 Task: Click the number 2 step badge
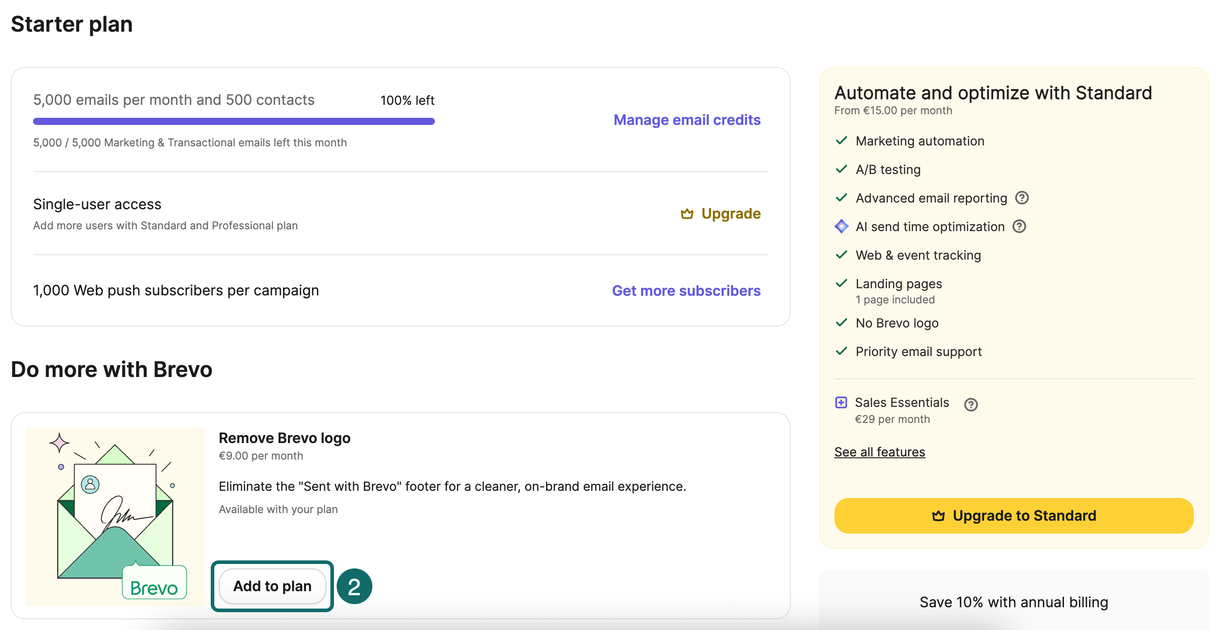354,586
